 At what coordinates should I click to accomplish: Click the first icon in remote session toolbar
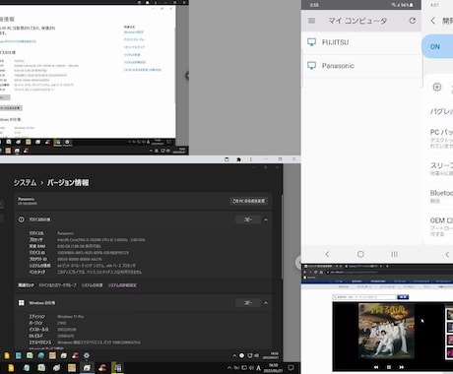pyautogui.click(x=226, y=159)
